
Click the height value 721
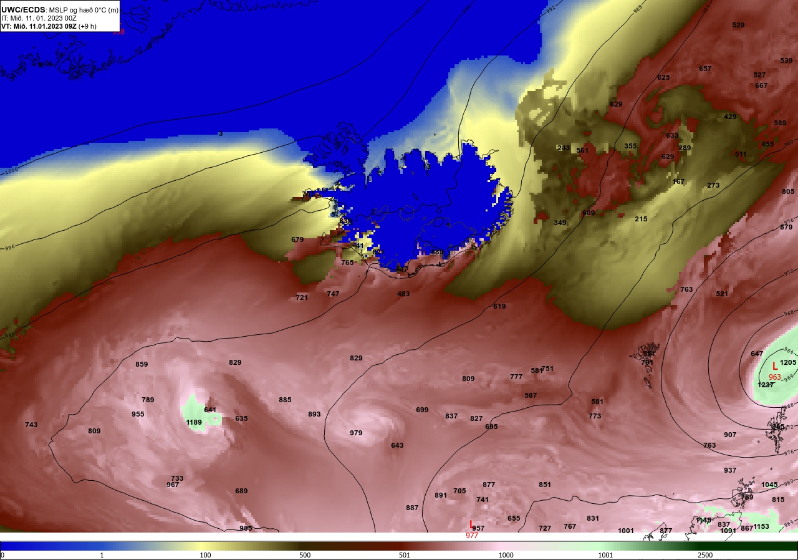[302, 297]
